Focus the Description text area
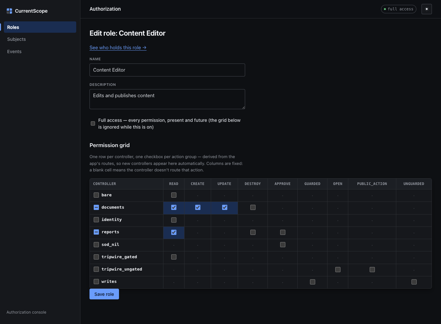This screenshot has width=441, height=324. point(167,99)
